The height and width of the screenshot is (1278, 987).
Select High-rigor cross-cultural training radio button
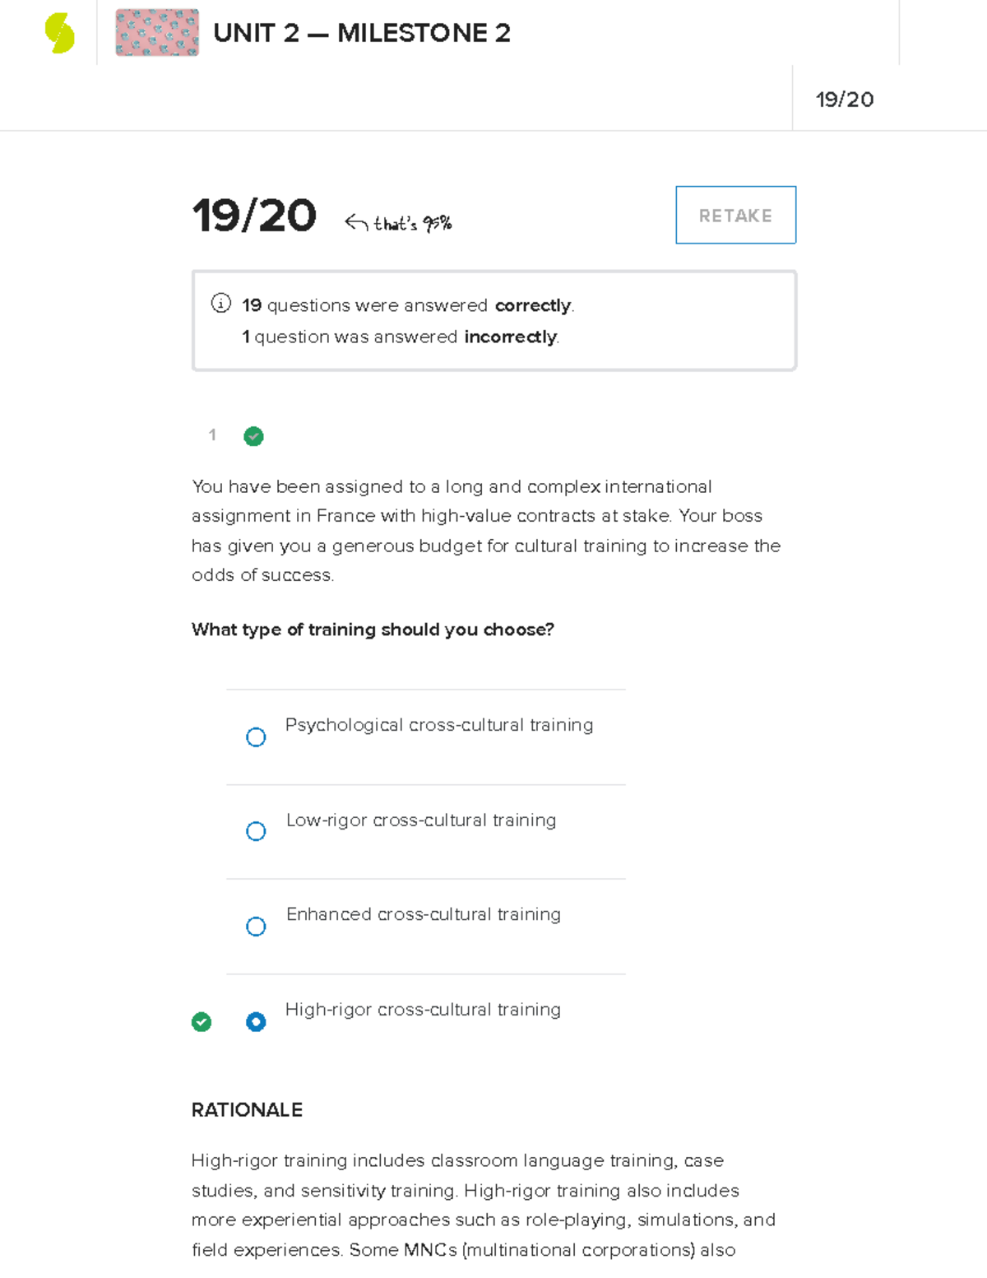pos(256,1022)
